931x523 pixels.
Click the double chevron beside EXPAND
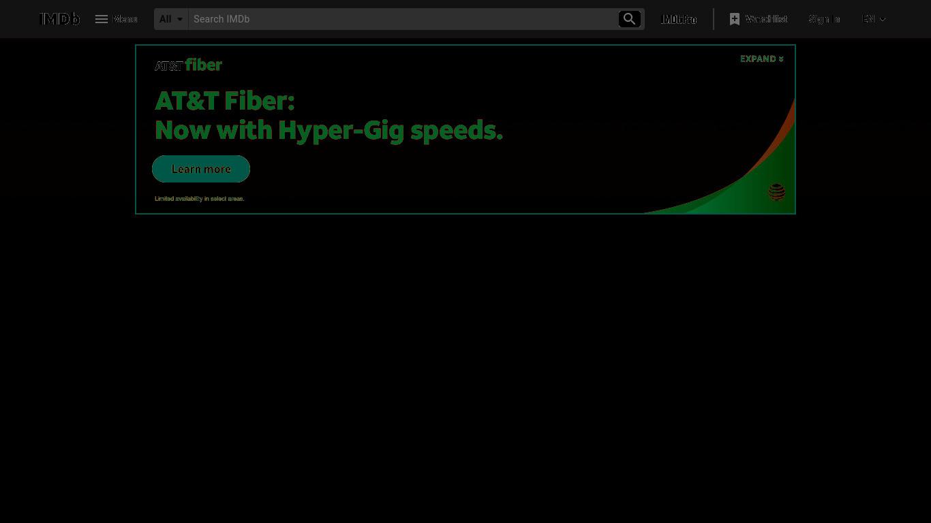click(x=781, y=59)
